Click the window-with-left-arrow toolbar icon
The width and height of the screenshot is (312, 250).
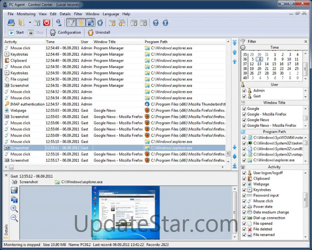[134, 23]
